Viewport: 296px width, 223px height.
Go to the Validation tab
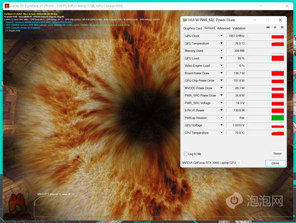(x=239, y=28)
